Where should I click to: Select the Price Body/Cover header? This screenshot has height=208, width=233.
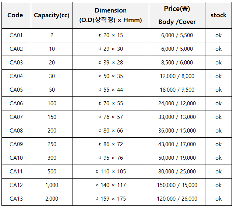click(177, 15)
